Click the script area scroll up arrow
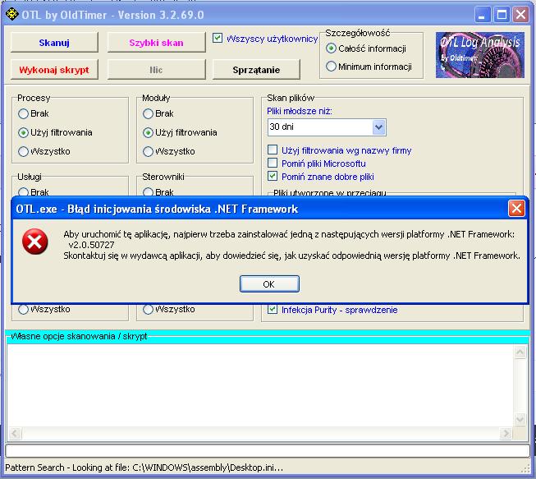Image resolution: width=536 pixels, height=479 pixels. [x=520, y=352]
